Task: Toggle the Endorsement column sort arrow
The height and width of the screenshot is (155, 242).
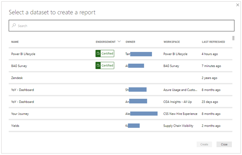Action: 119,42
